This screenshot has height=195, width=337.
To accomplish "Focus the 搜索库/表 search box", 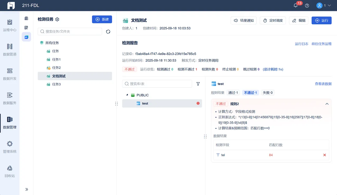I will point(157,84).
